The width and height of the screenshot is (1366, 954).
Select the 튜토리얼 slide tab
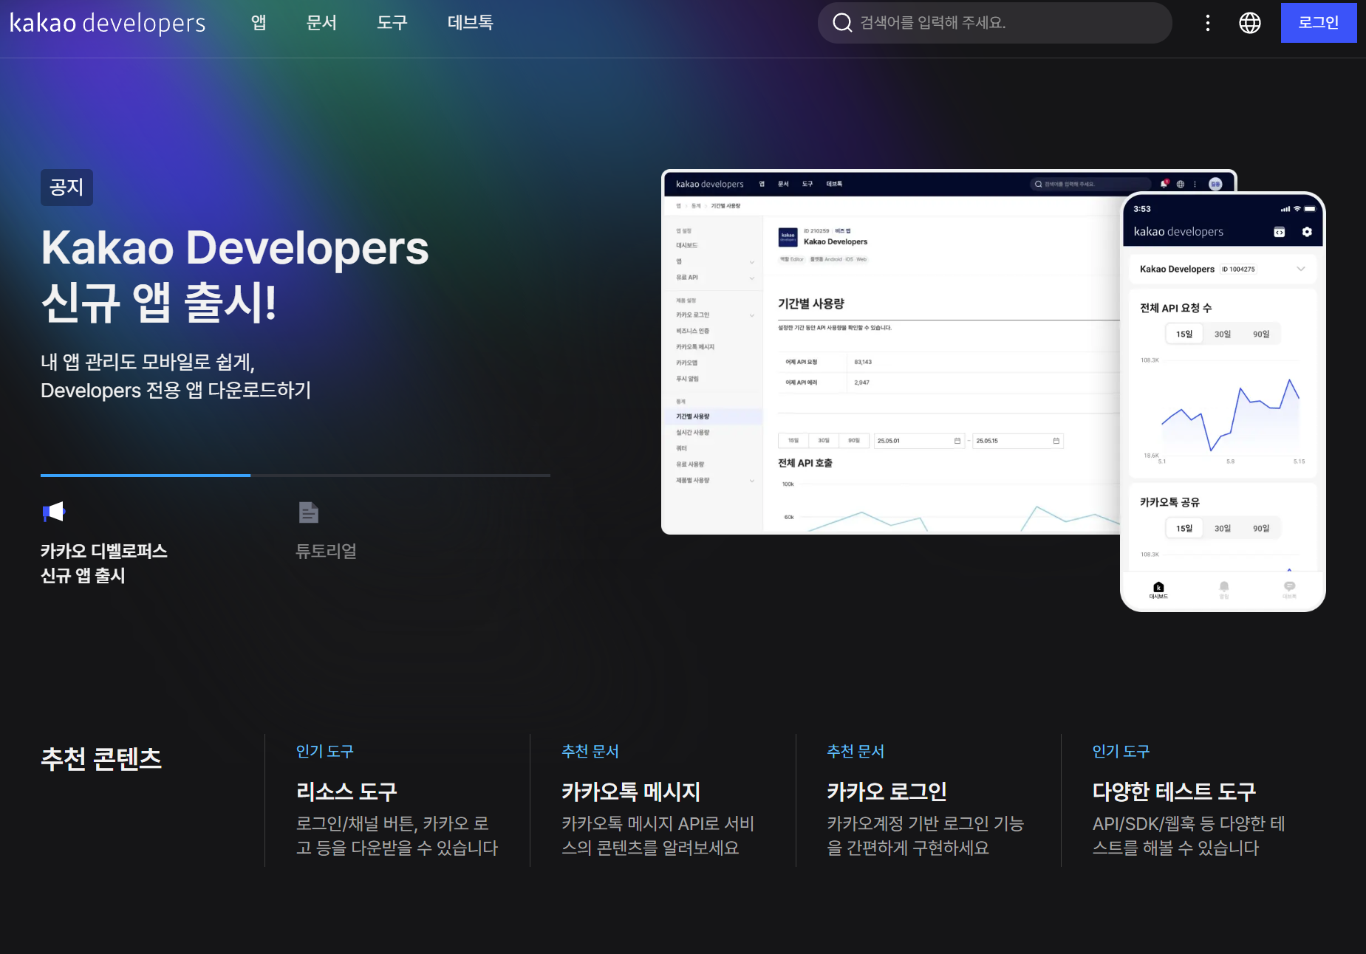point(326,551)
